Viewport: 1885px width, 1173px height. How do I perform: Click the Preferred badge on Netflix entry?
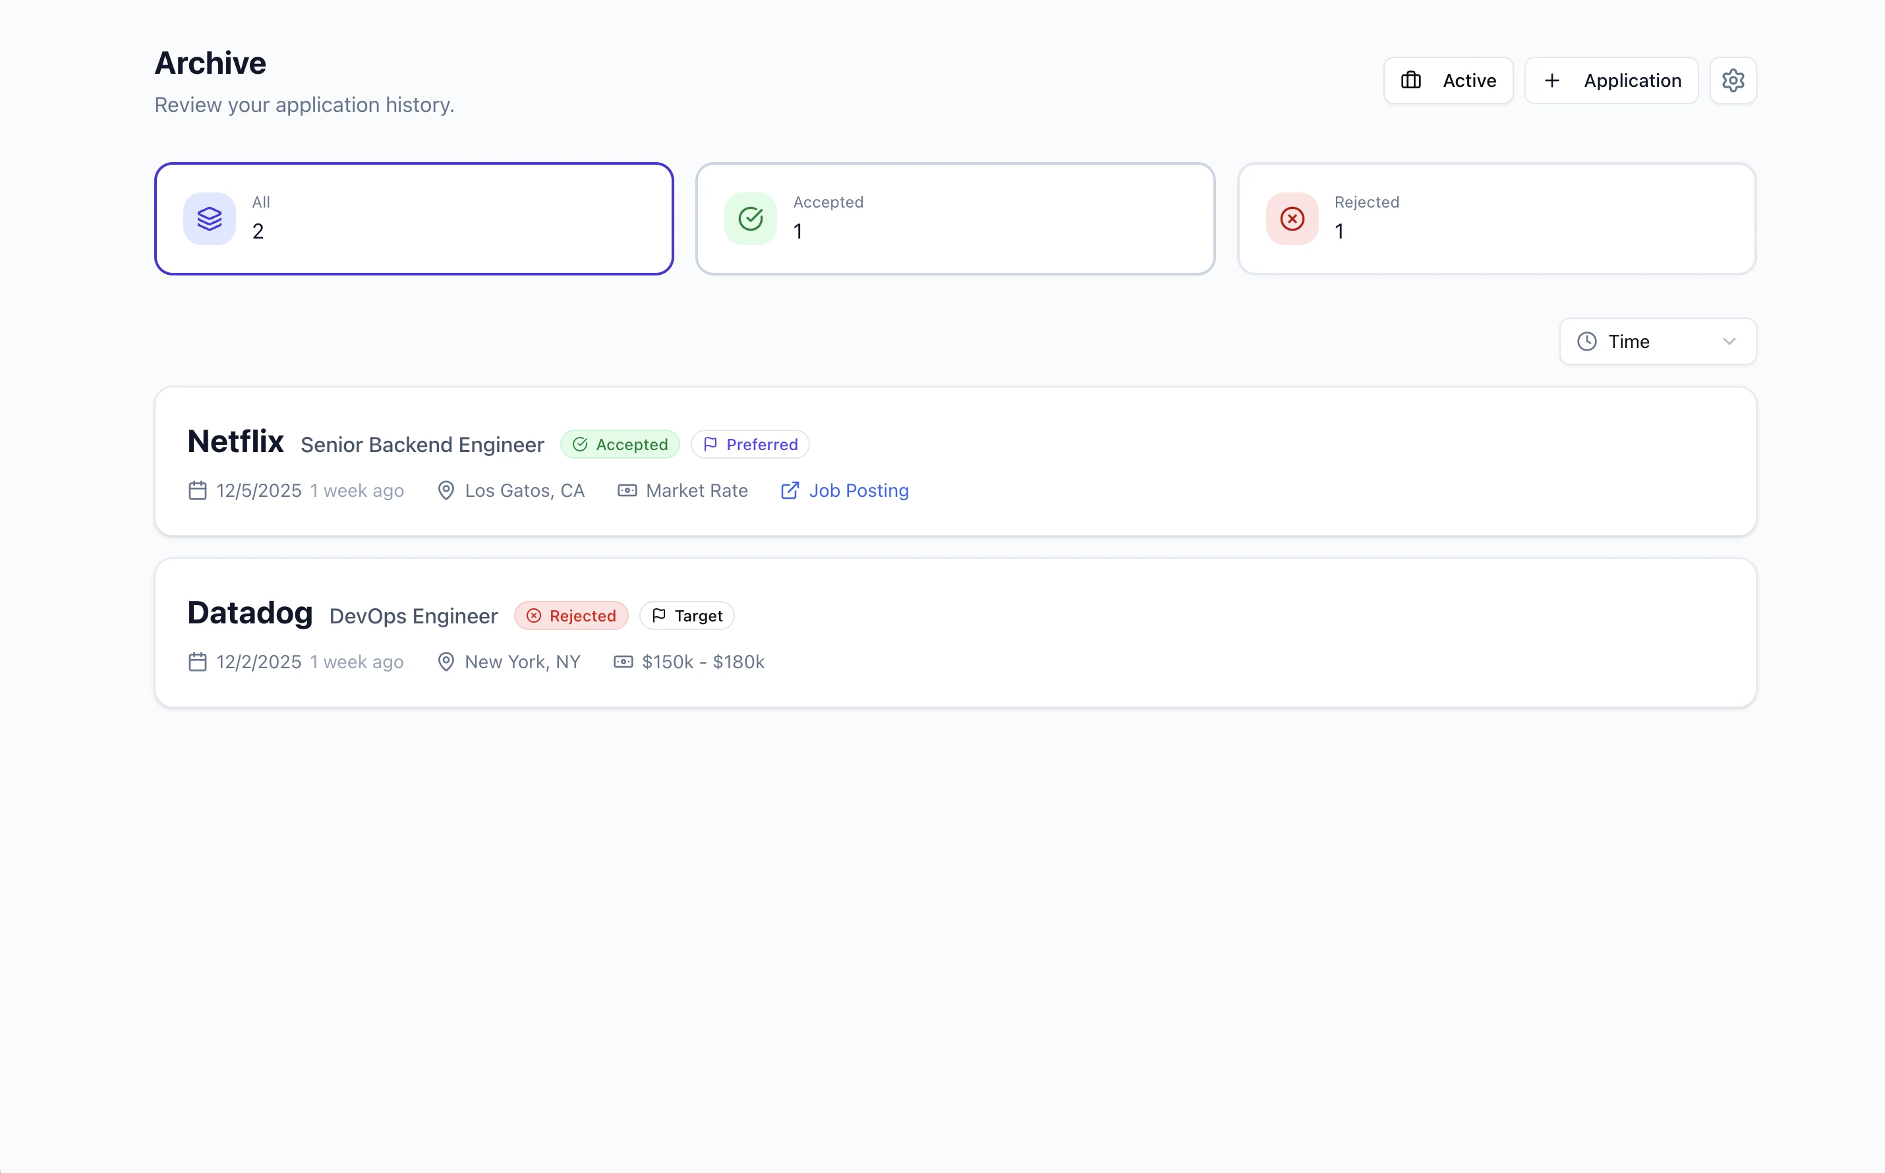click(x=749, y=443)
